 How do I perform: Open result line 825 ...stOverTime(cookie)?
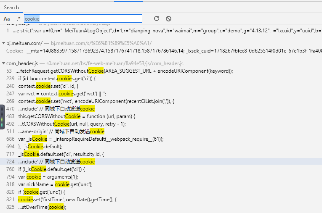click(161, 207)
